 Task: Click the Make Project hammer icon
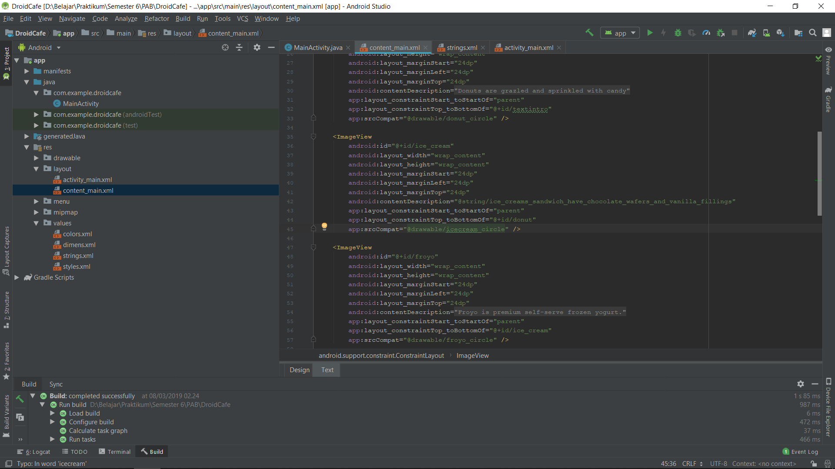click(x=589, y=33)
